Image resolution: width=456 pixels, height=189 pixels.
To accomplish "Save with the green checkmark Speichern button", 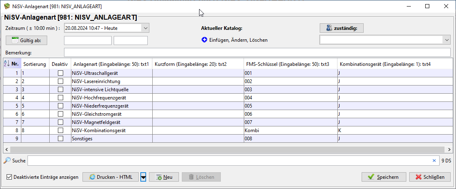I will [383, 177].
